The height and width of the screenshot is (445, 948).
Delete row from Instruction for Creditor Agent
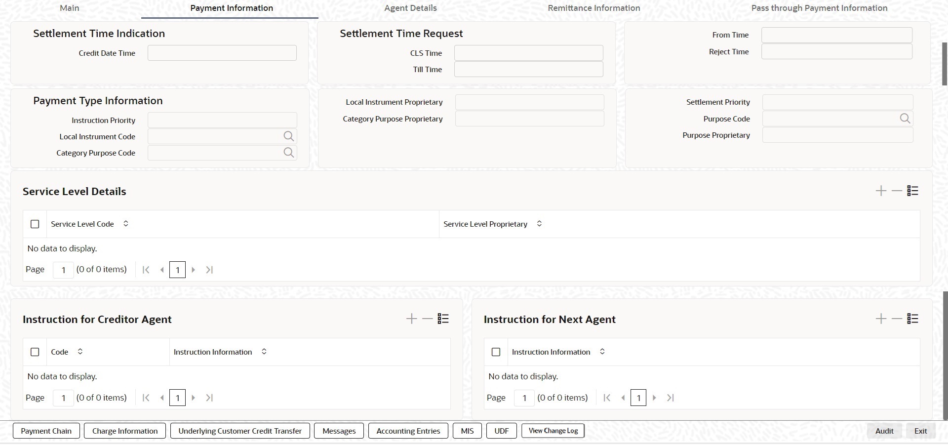pos(427,319)
